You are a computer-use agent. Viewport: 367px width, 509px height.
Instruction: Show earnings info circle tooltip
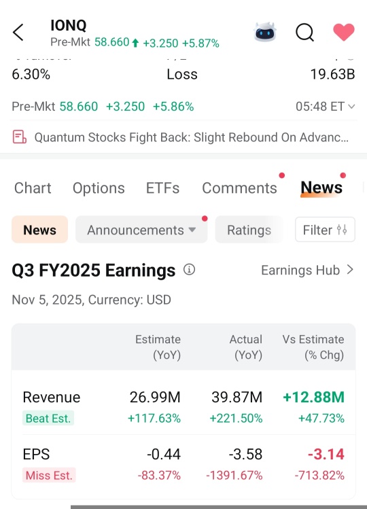coord(190,269)
